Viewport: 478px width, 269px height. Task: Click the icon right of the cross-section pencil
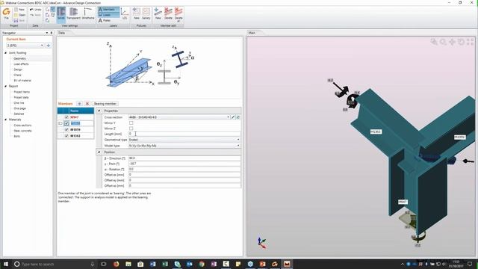(x=238, y=117)
